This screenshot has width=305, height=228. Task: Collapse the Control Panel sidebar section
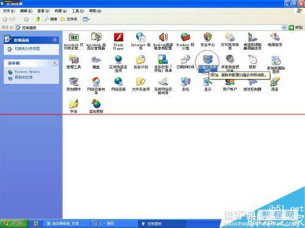pyautogui.click(x=55, y=40)
